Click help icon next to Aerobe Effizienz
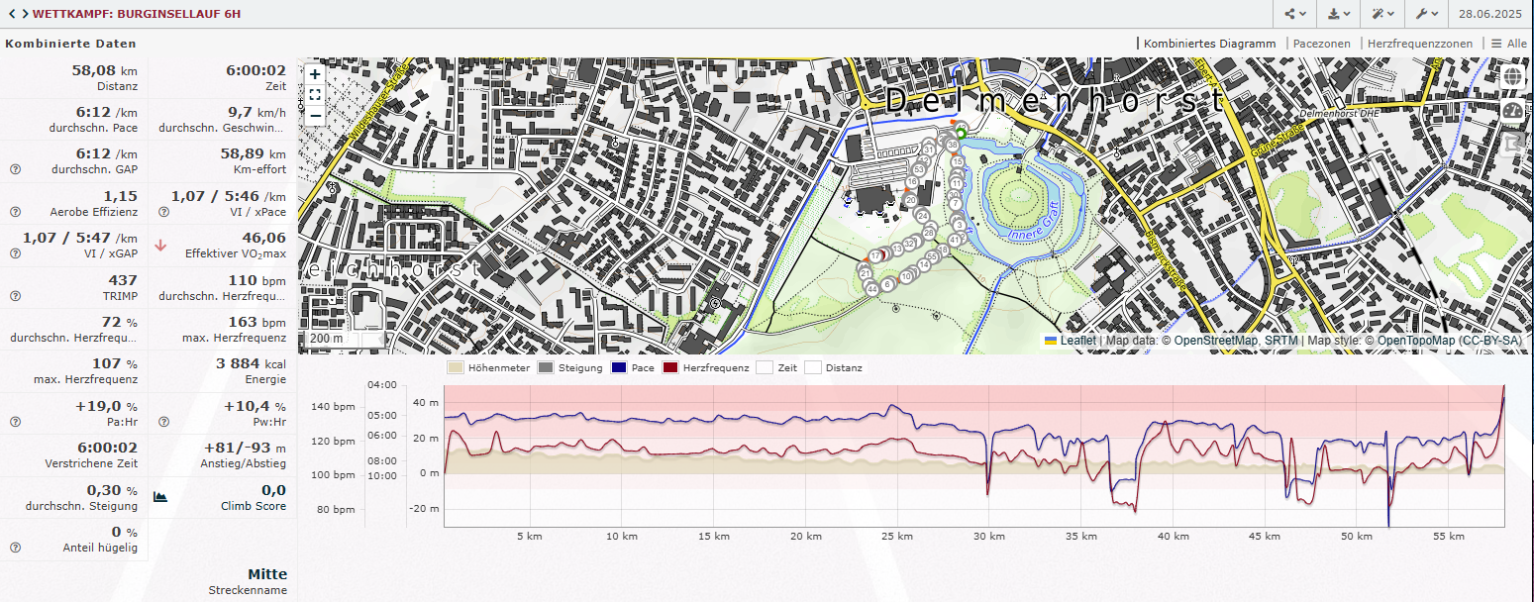This screenshot has width=1534, height=602. tap(15, 212)
